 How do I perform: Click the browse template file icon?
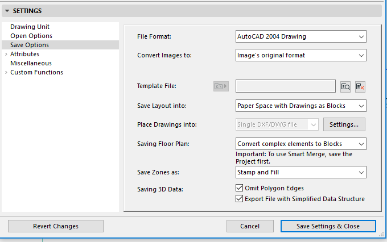point(345,86)
